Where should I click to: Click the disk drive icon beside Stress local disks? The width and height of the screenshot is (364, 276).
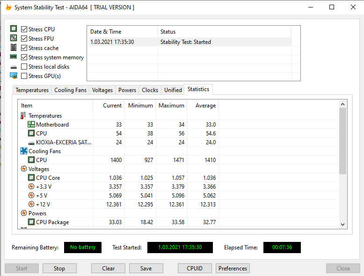pos(14,67)
